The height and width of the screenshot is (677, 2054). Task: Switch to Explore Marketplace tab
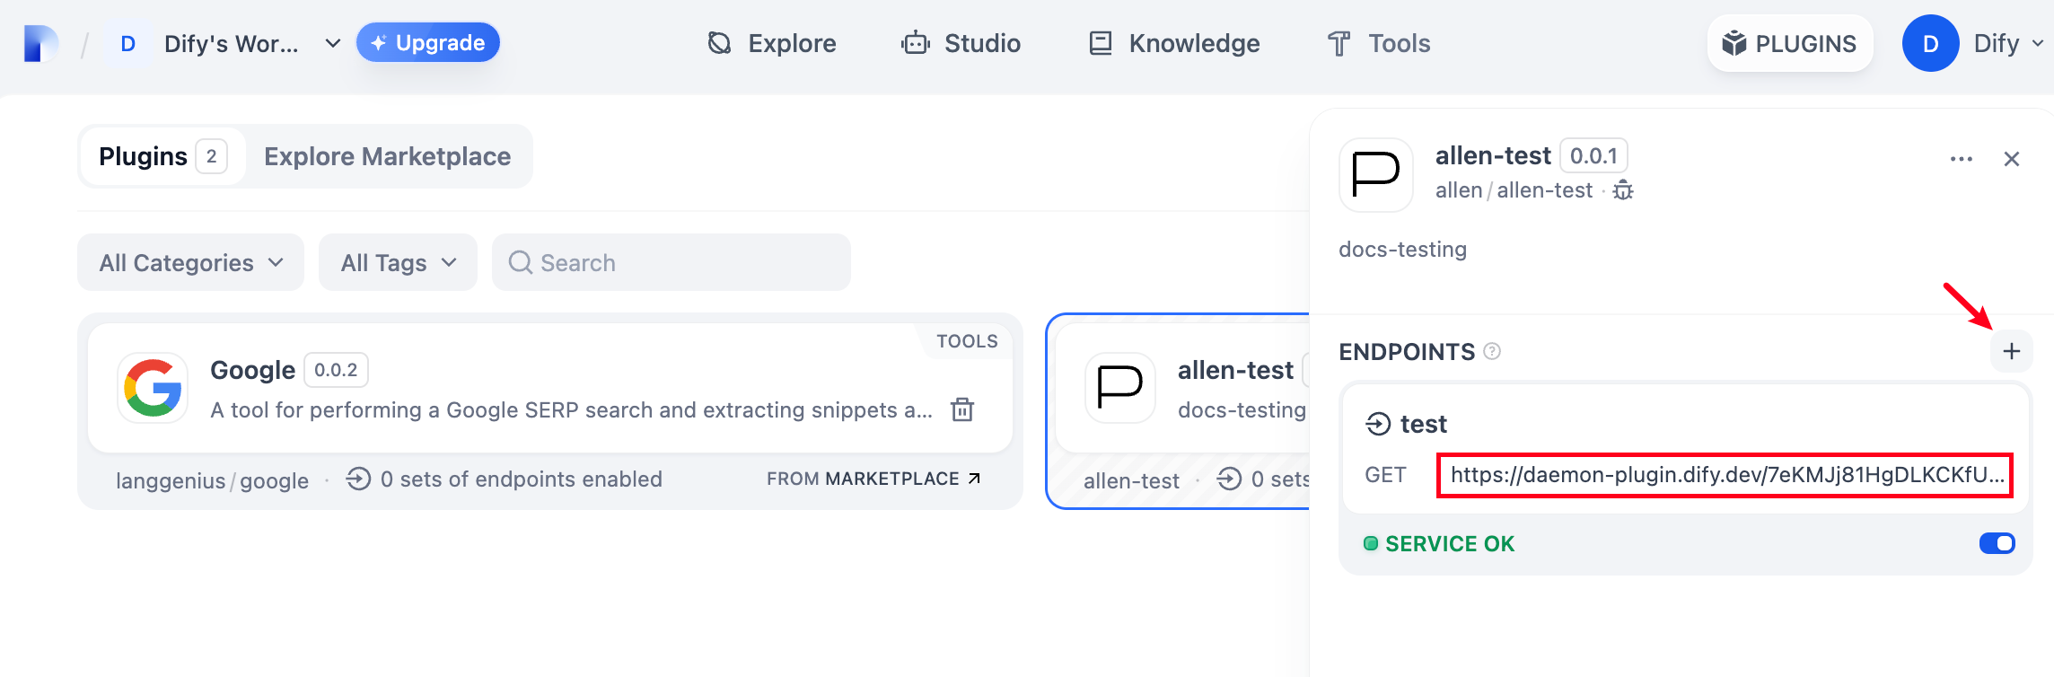387,156
